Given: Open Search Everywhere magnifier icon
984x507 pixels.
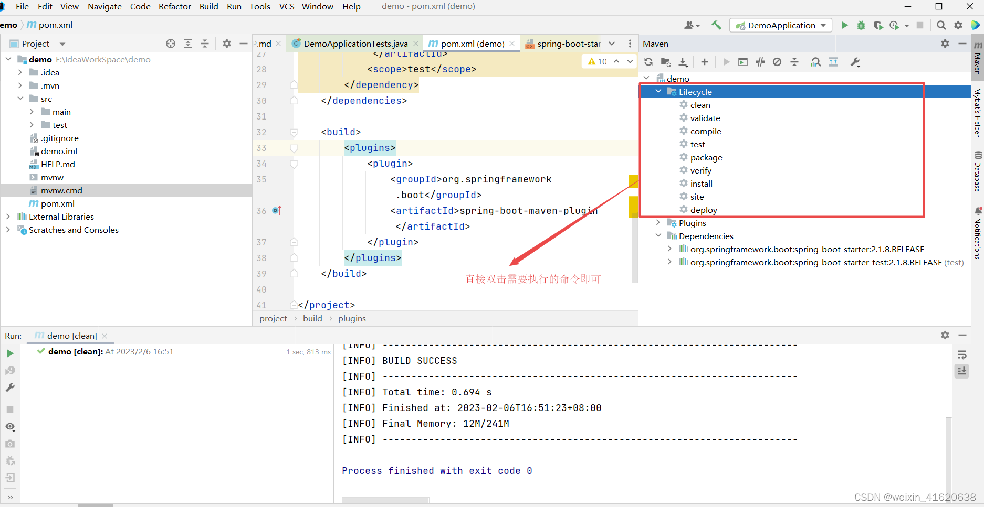Looking at the screenshot, I should pos(941,25).
